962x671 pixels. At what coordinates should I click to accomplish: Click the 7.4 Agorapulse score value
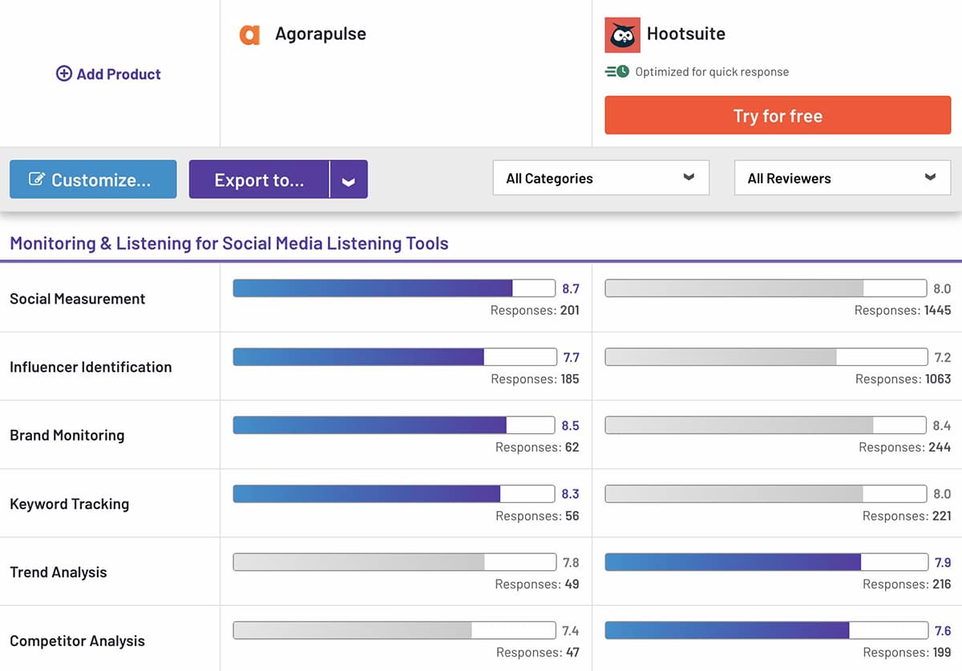[x=571, y=631]
